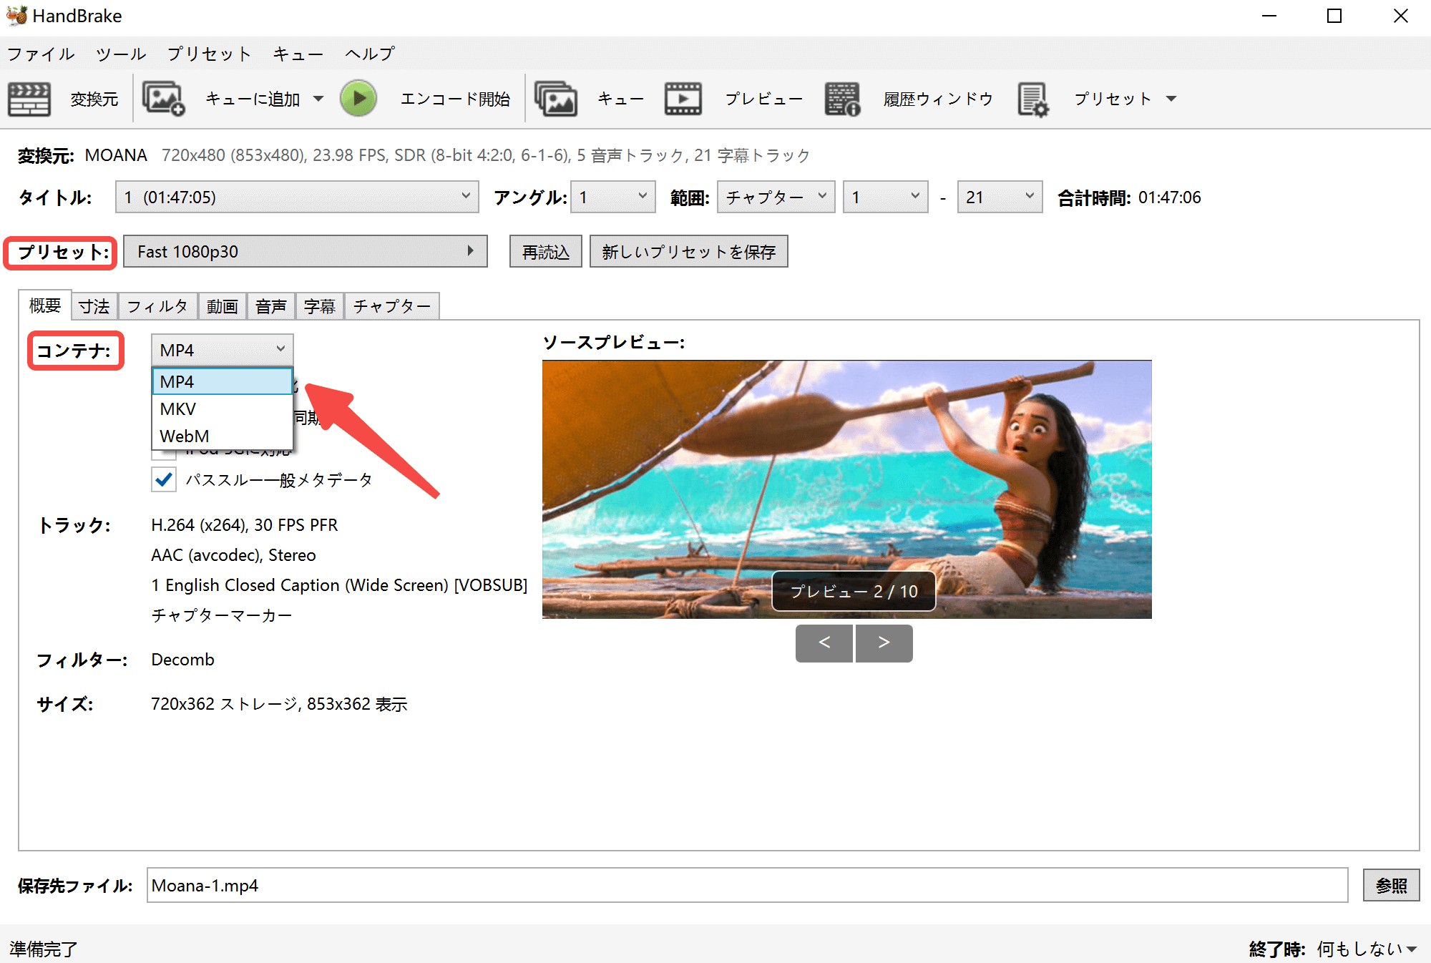
Task: Open the Activity log window icon
Action: click(842, 99)
